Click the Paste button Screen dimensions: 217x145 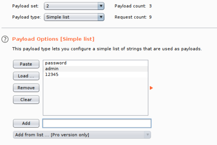[26, 64]
